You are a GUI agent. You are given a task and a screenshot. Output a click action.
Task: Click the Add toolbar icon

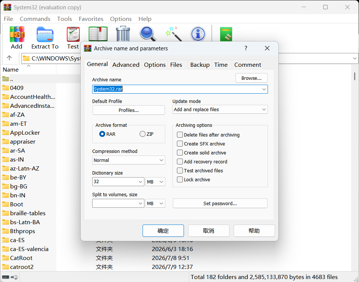point(17,34)
